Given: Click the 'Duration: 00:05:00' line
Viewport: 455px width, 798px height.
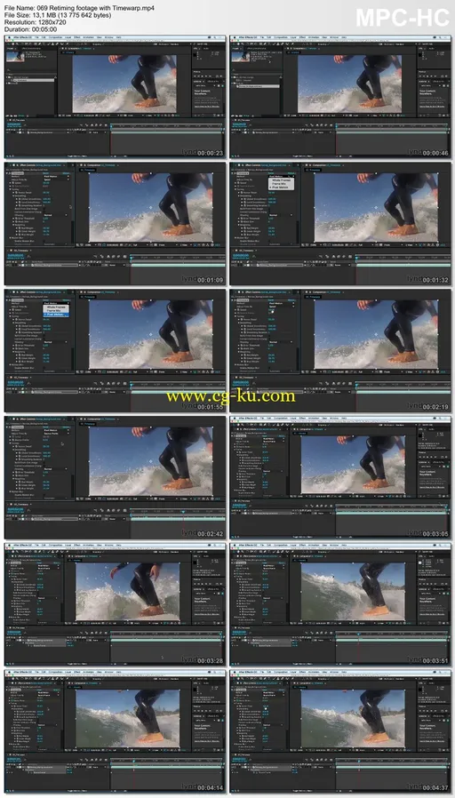Looking at the screenshot, I should click(x=31, y=29).
